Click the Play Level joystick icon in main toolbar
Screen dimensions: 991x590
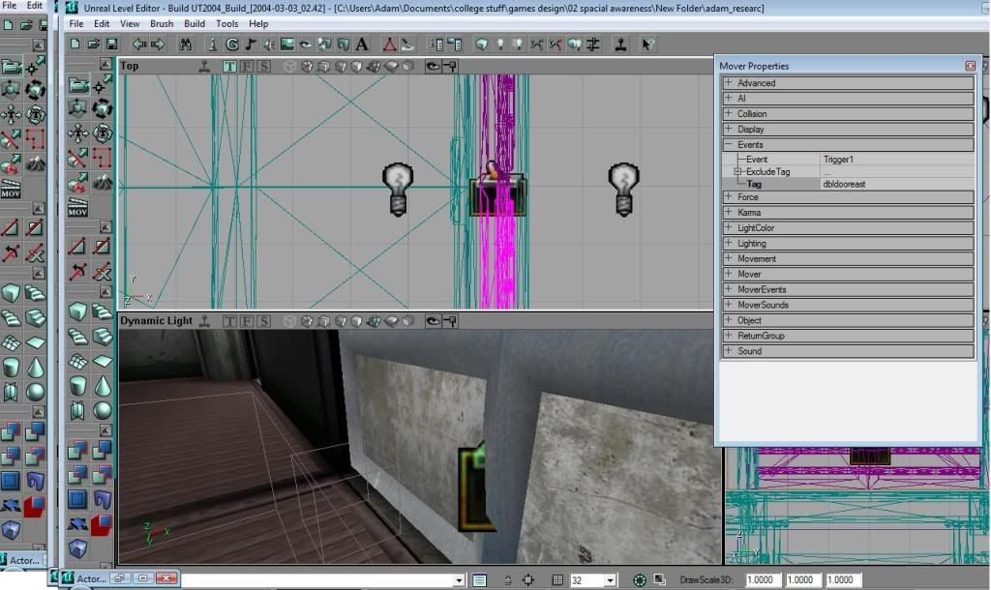click(x=619, y=44)
